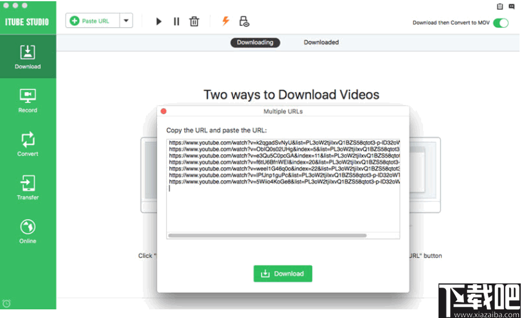Switch to the Downloaded tab
Viewport: 522px width, 318px height.
[321, 43]
